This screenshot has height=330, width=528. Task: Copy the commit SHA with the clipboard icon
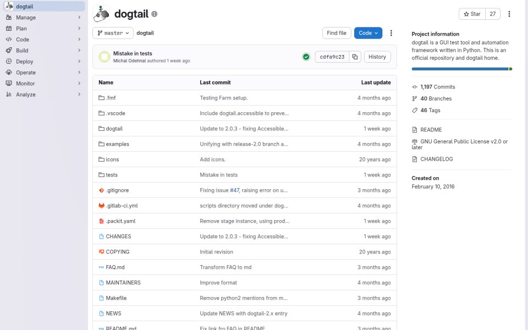355,57
